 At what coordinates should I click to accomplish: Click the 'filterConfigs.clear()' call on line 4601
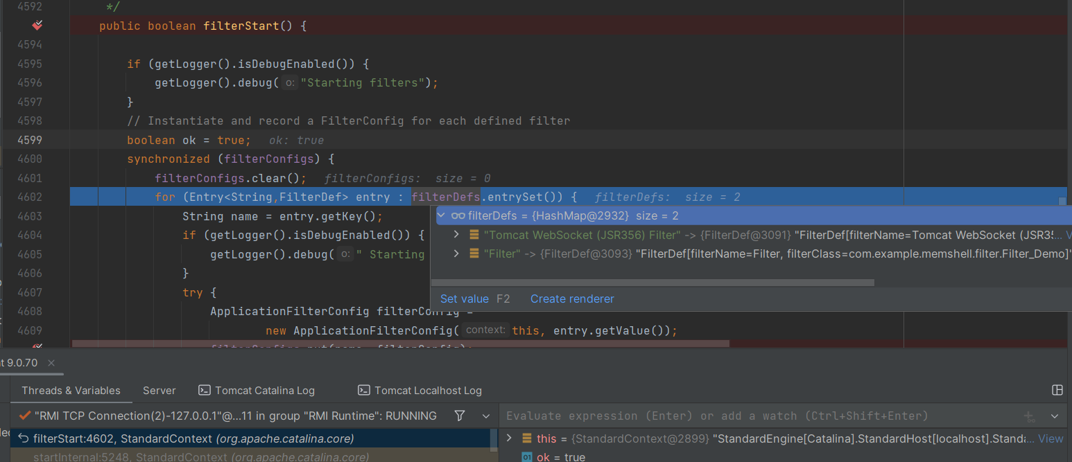pyautogui.click(x=231, y=178)
